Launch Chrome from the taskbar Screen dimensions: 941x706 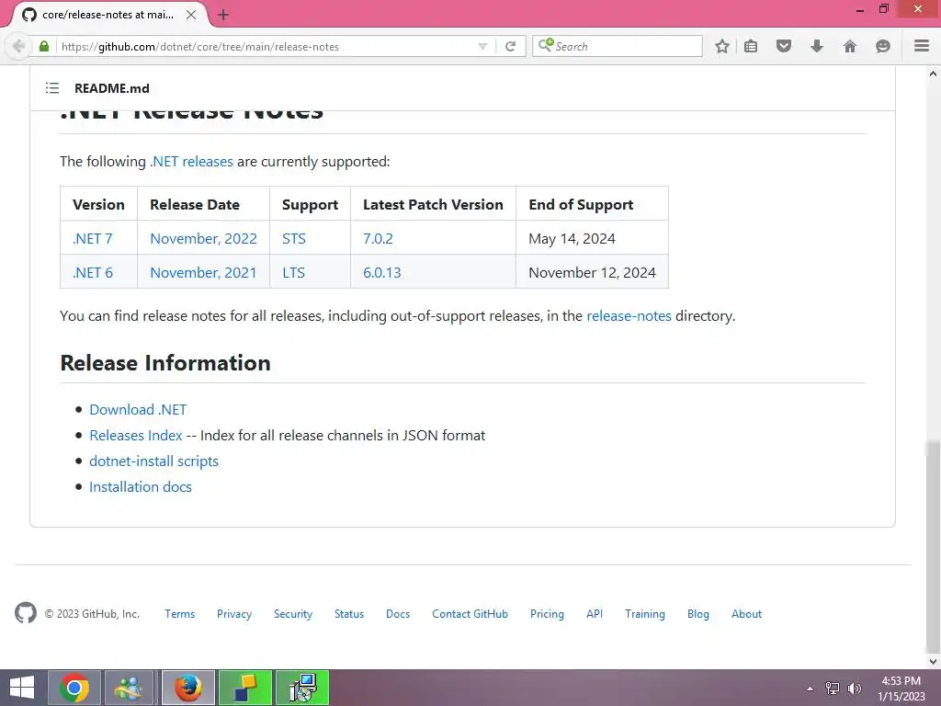click(x=74, y=688)
